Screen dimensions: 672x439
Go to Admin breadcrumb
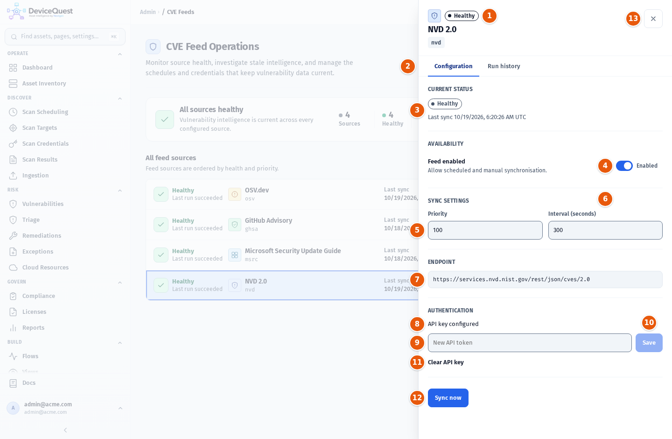pos(148,12)
